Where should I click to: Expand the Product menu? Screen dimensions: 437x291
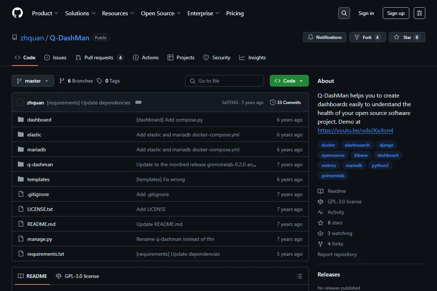[x=45, y=13]
